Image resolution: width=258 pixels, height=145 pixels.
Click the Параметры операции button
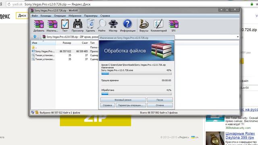[131, 105]
